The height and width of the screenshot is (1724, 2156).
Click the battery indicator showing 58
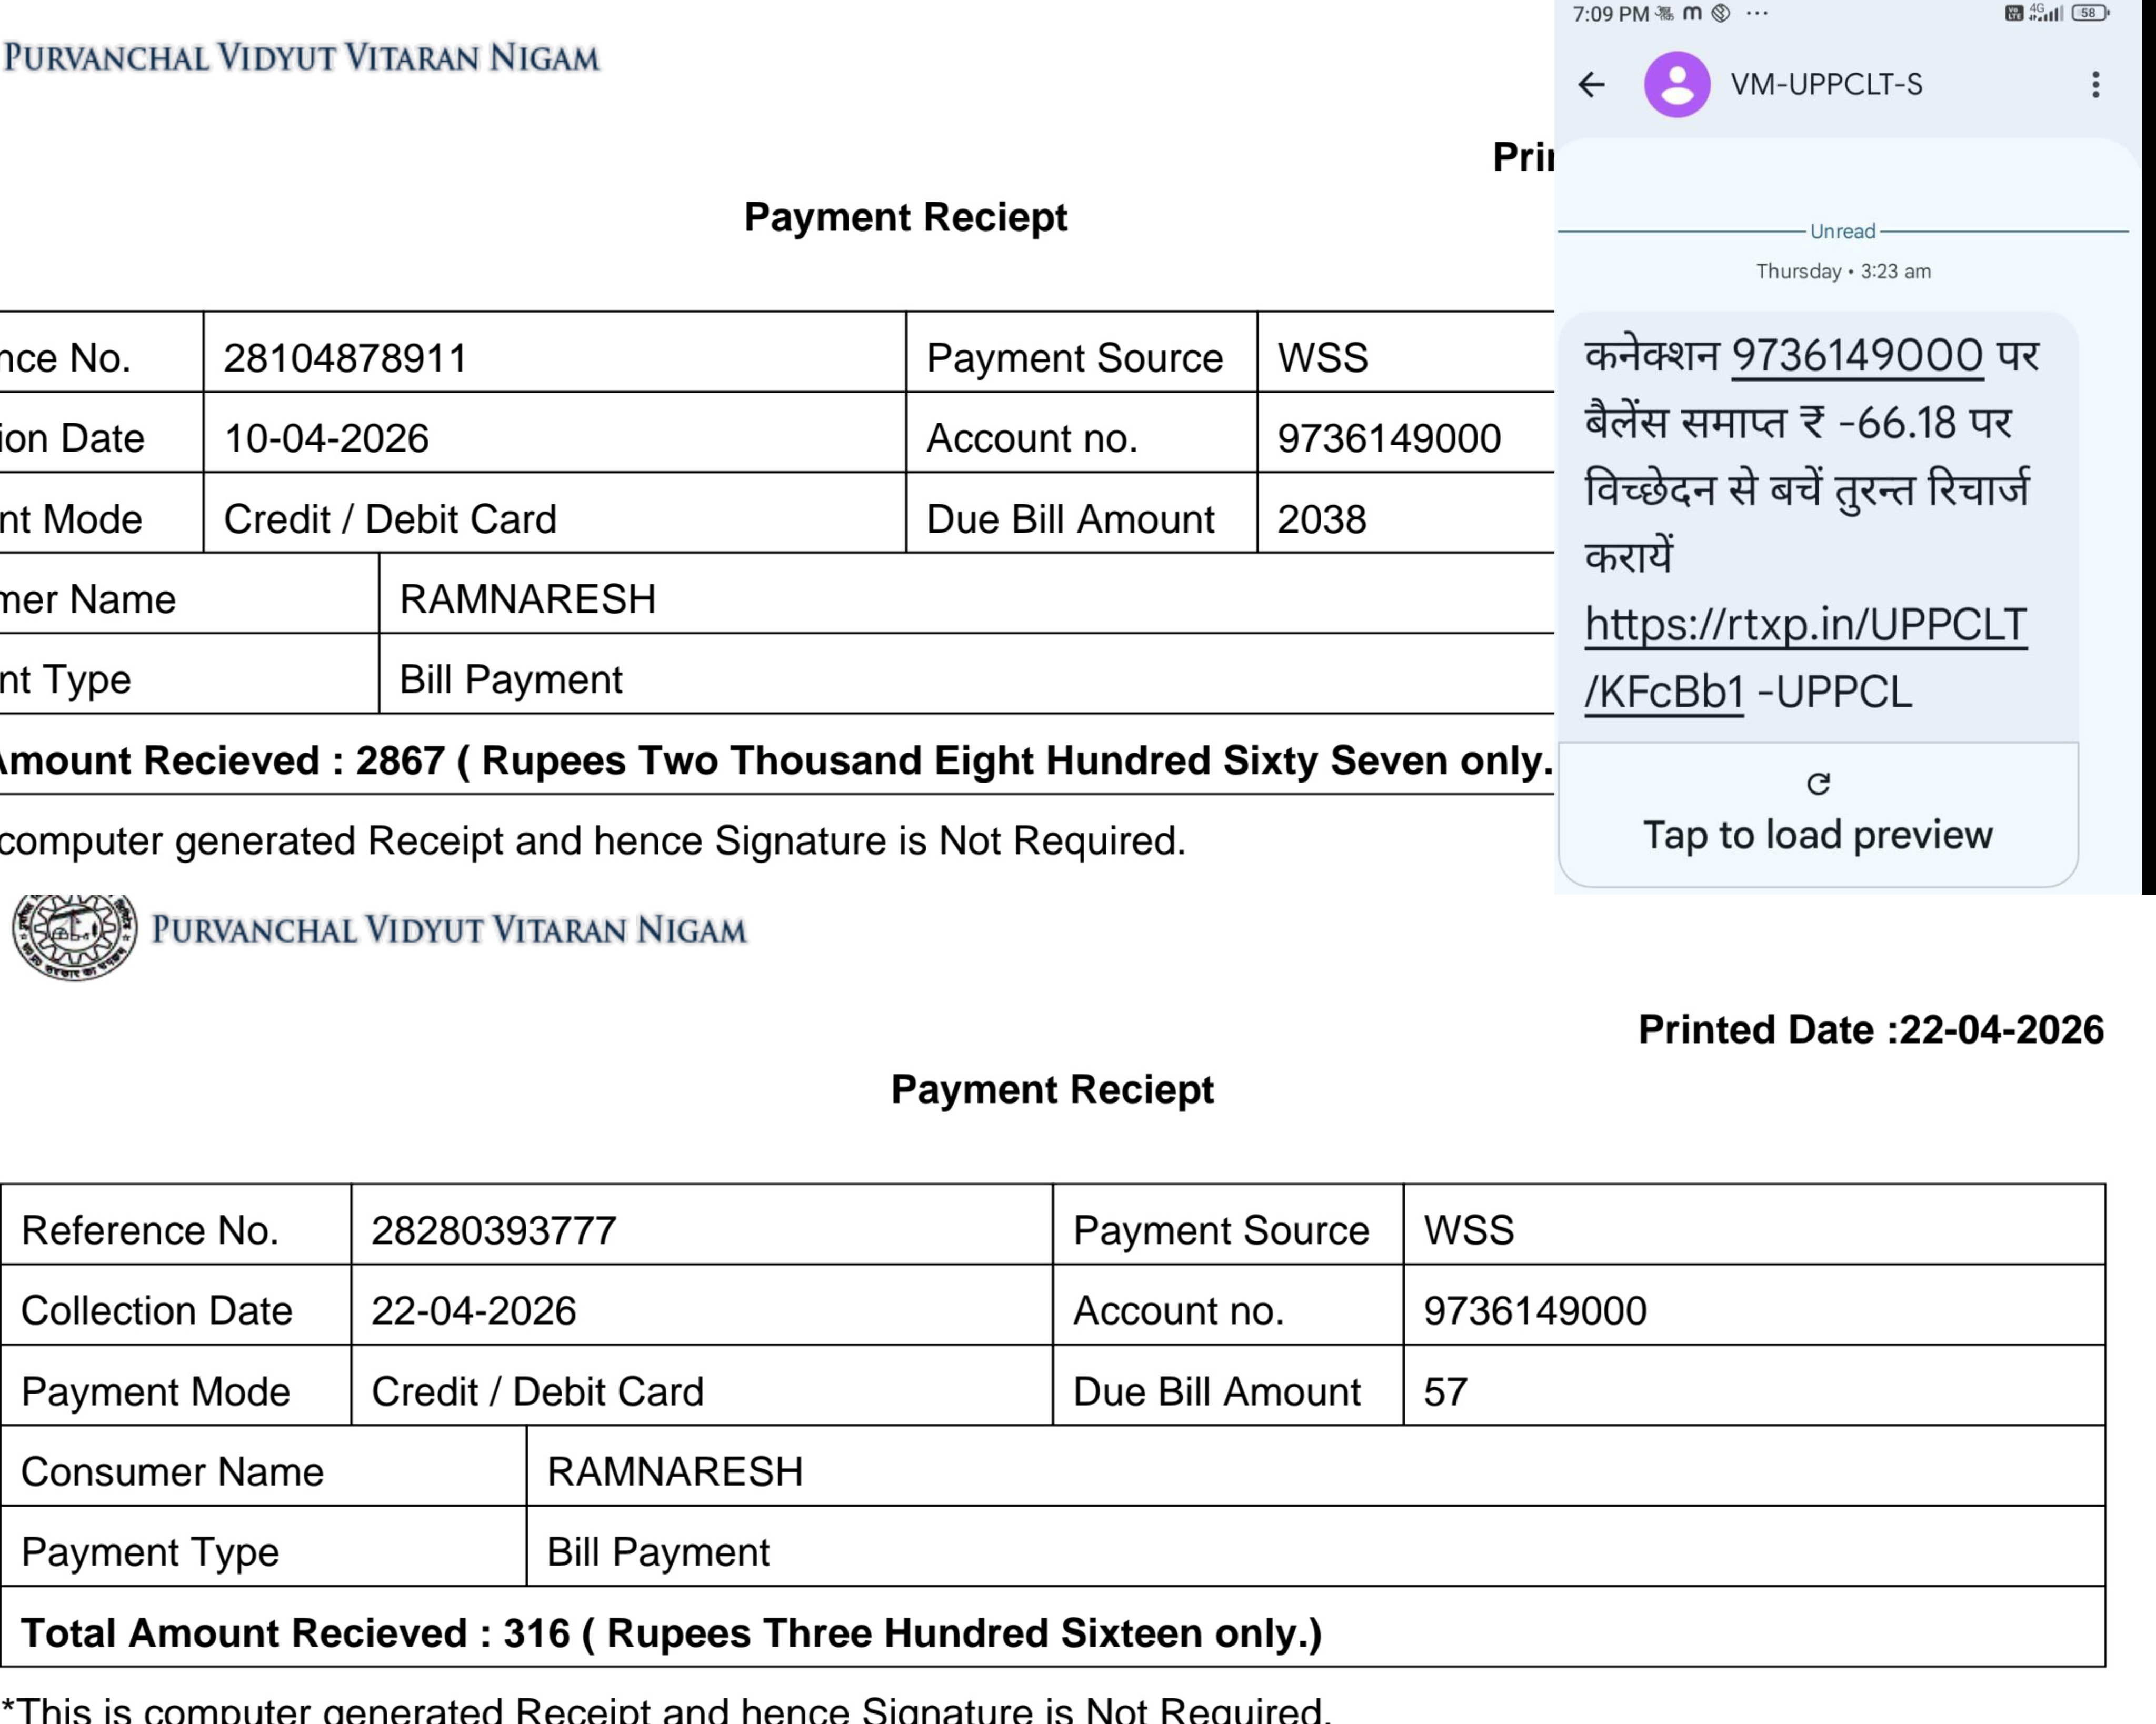coord(2089,13)
